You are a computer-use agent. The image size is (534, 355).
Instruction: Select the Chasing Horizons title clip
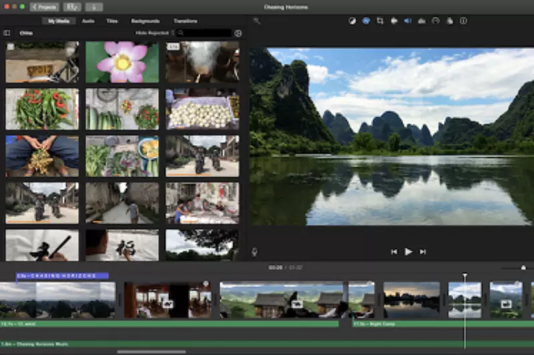tap(63, 276)
